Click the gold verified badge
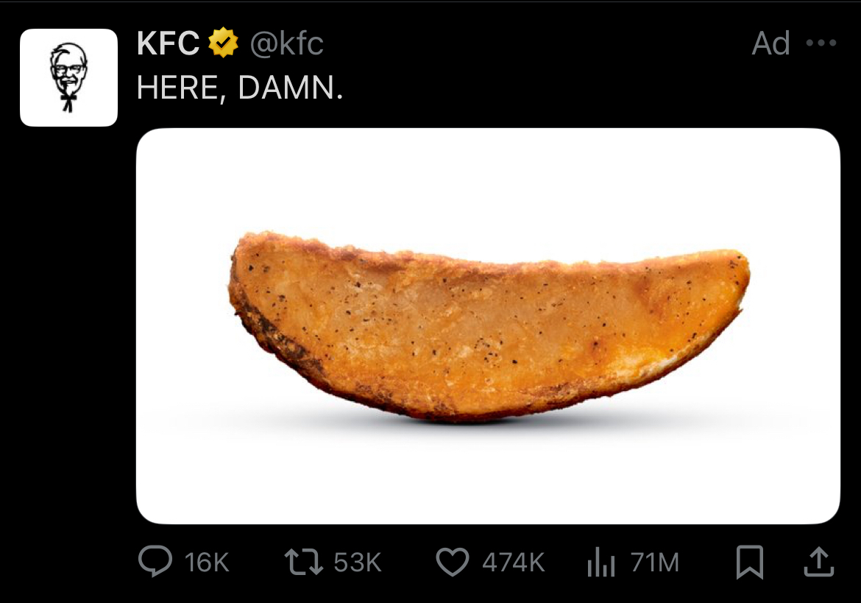The image size is (861, 603). click(224, 44)
